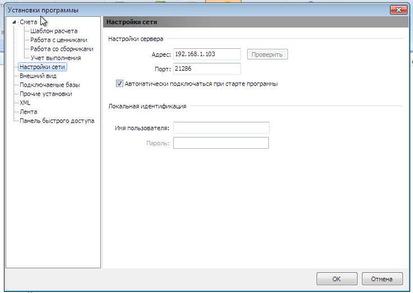Open Внешний вид settings page

[x=38, y=76]
